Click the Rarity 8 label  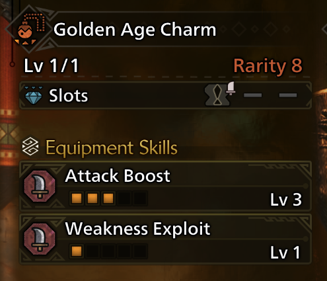coord(268,65)
